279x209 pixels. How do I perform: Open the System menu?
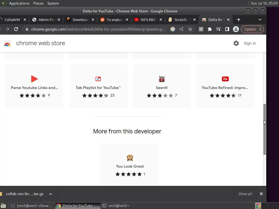53,3
